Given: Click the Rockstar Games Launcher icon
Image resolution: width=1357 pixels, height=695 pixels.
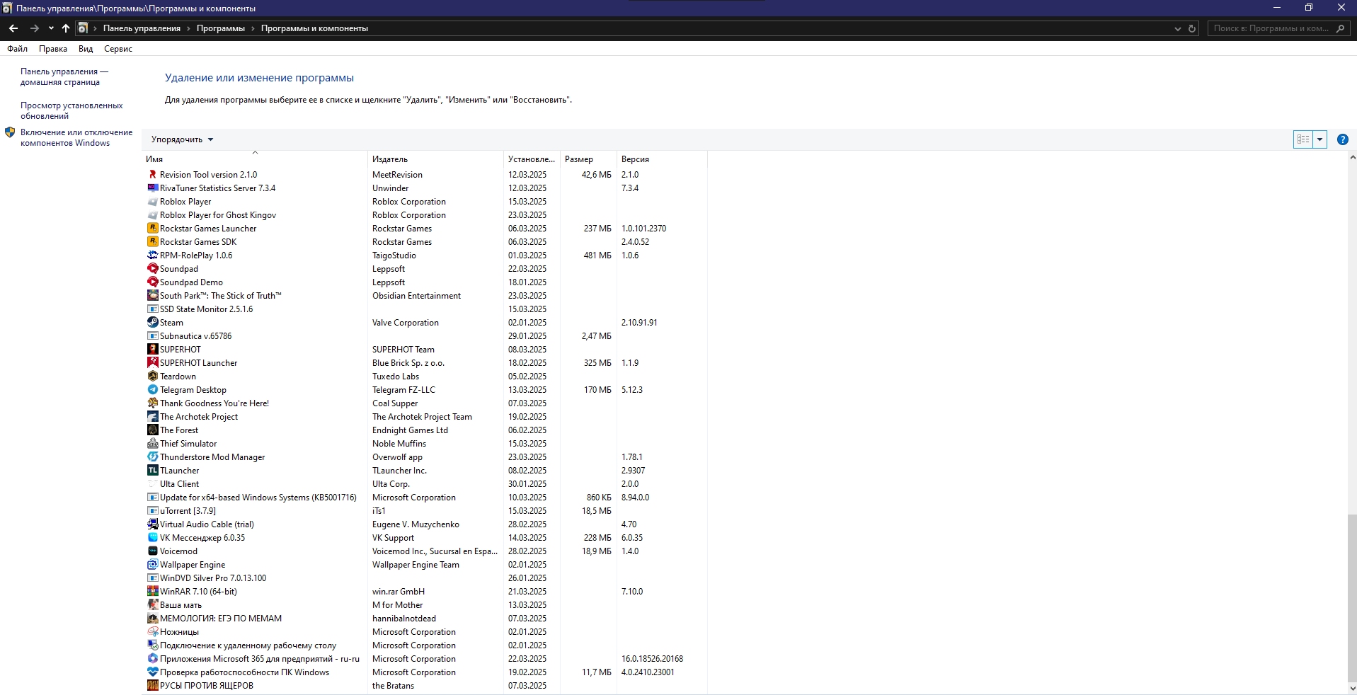Looking at the screenshot, I should click(x=152, y=228).
